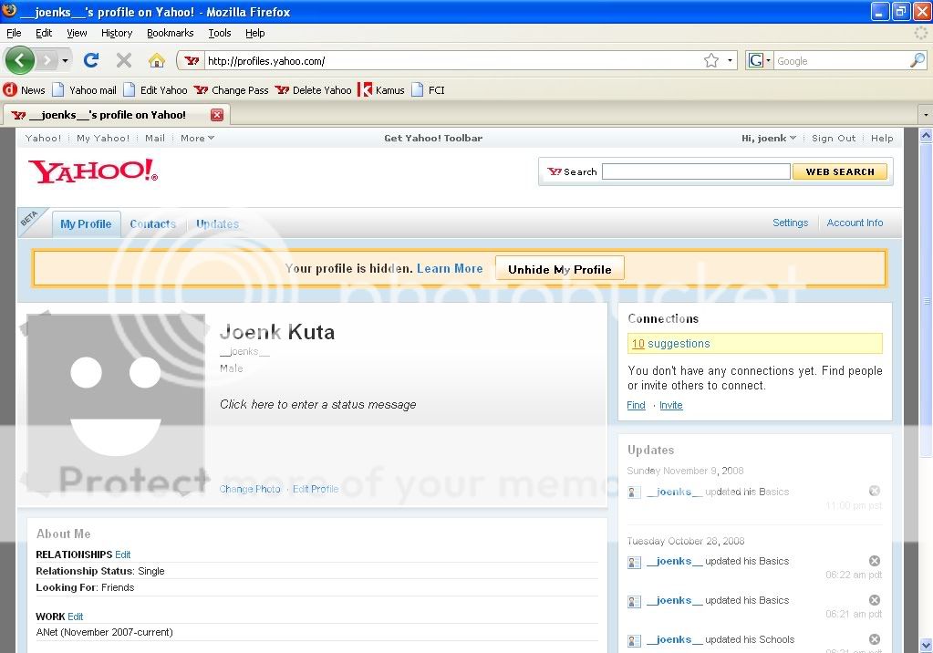Viewport: 933px width, 653px height.
Task: Open the FCI bookmark
Action: tap(428, 90)
